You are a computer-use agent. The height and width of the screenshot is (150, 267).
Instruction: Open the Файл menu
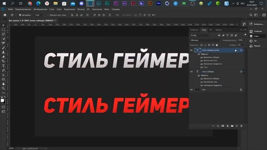coord(10,9)
